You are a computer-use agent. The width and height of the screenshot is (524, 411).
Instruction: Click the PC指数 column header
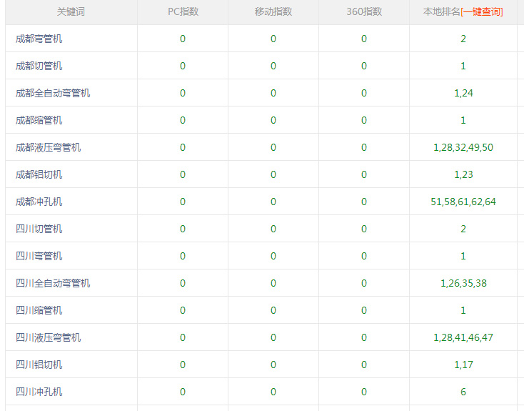[x=183, y=11]
